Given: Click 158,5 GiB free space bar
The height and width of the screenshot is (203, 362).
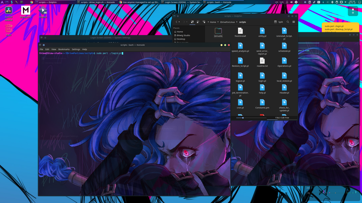Looking at the screenshot, I should pyautogui.click(x=282, y=118).
